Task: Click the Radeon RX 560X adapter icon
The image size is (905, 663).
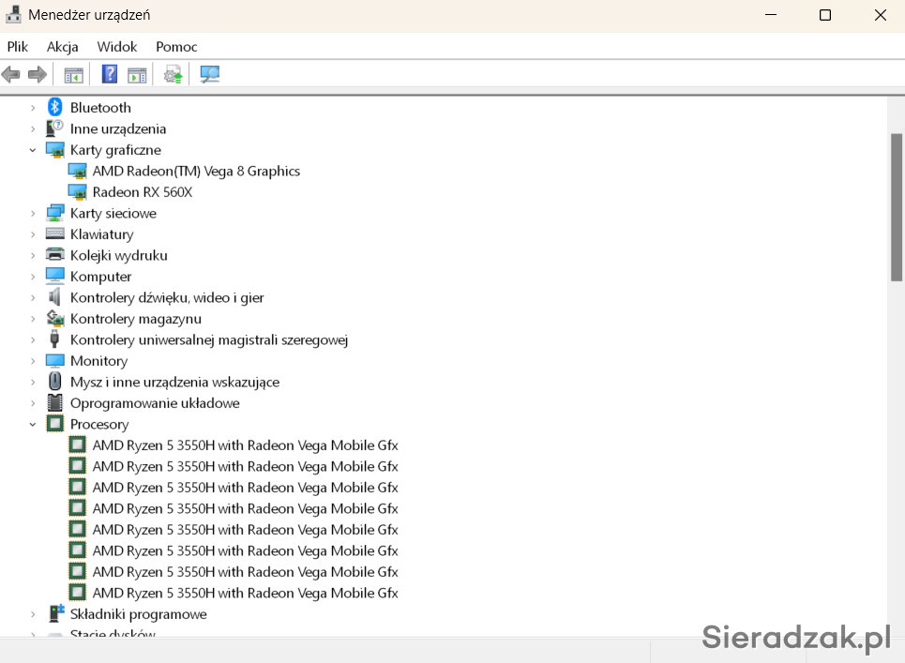Action: tap(77, 192)
